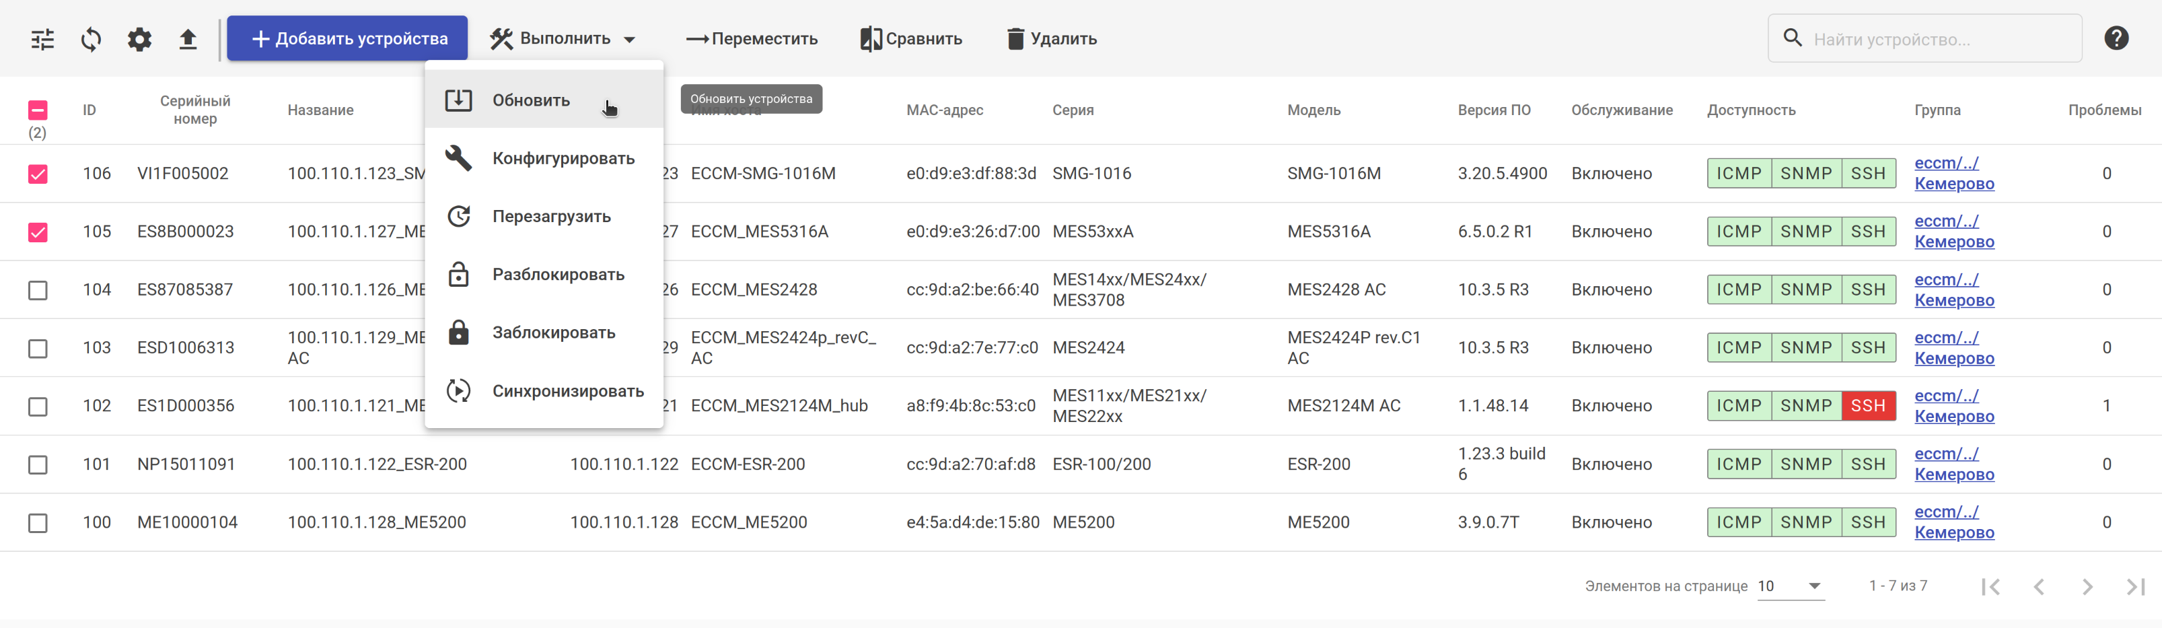
Task: Click the upload arrow icon
Action: [x=188, y=40]
